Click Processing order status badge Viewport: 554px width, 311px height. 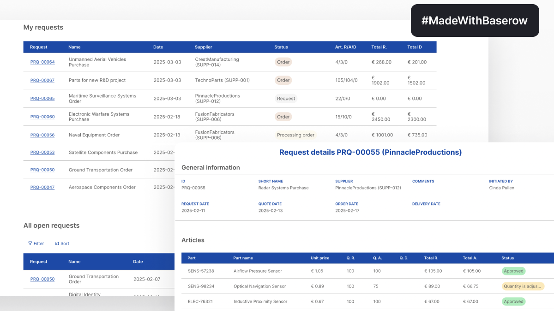296,135
